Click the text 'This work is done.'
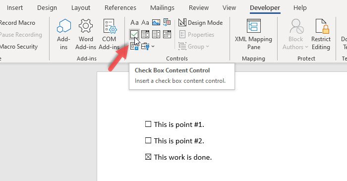Viewport: 347px width, 181px height. pyautogui.click(x=183, y=157)
